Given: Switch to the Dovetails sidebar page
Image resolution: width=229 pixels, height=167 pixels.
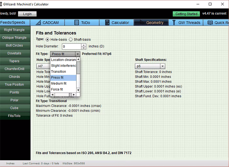Looking at the screenshot, I should [x=14, y=53].
